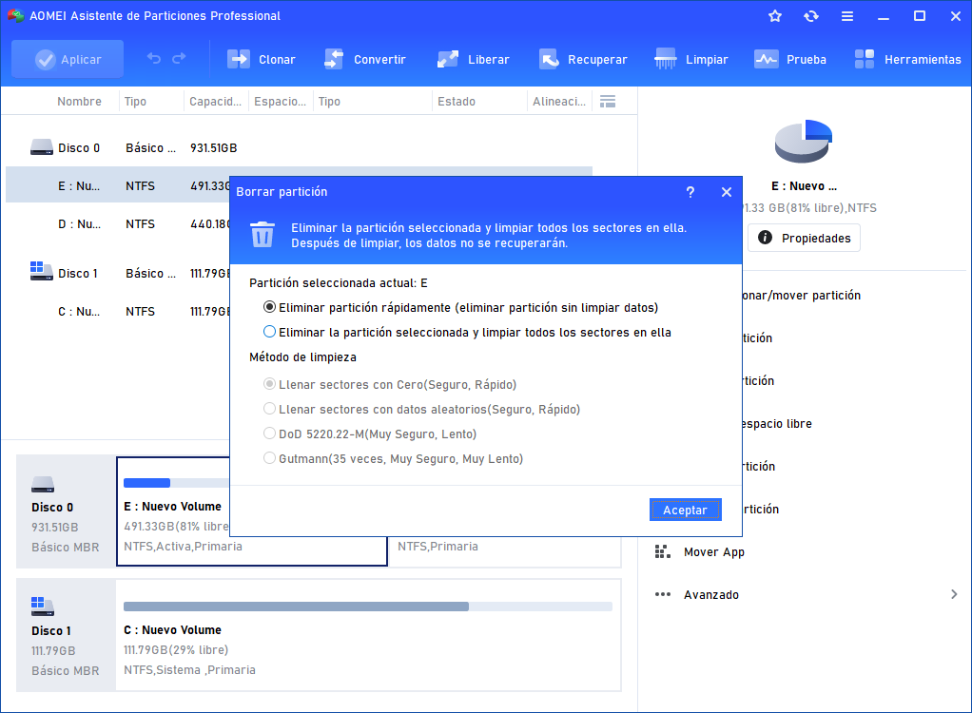Click the Aplicar button
This screenshot has width=972, height=713.
pyautogui.click(x=68, y=60)
